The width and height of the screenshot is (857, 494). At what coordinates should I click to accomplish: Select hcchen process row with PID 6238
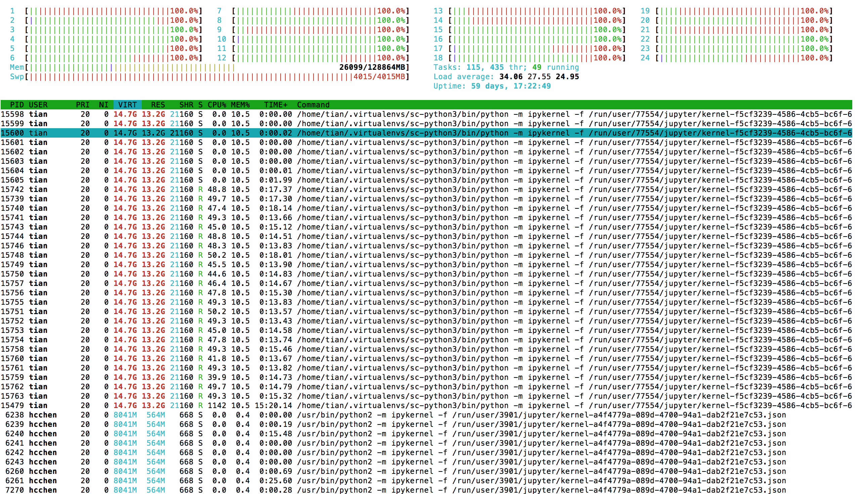(x=426, y=415)
